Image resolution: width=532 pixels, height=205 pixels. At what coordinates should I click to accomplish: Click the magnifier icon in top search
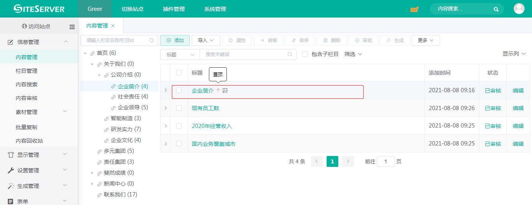click(x=496, y=9)
